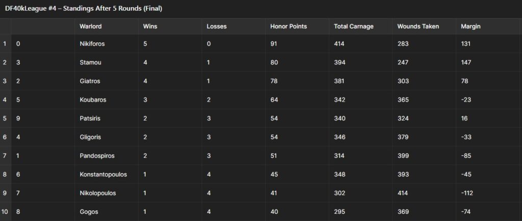522x221 pixels.
Task: Sort by the Margin column header
Action: coord(471,27)
